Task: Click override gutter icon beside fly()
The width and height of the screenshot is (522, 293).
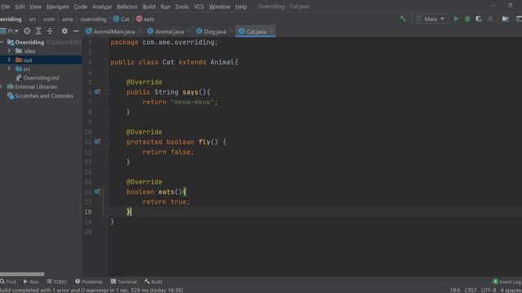Action: click(97, 142)
